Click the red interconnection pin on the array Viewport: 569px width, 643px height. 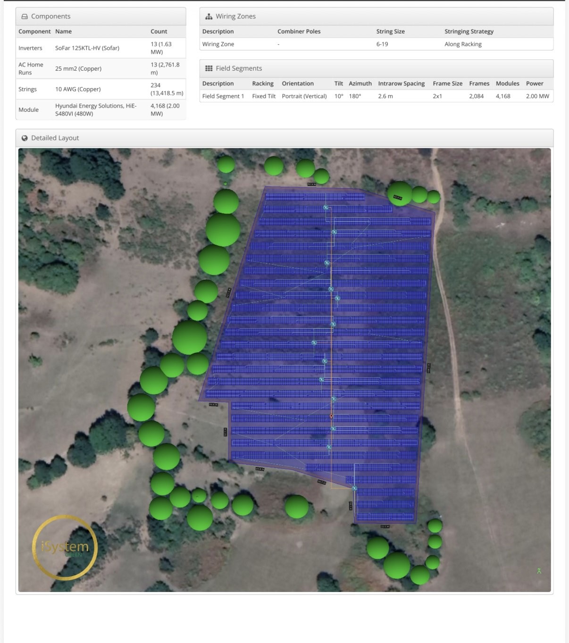click(331, 416)
